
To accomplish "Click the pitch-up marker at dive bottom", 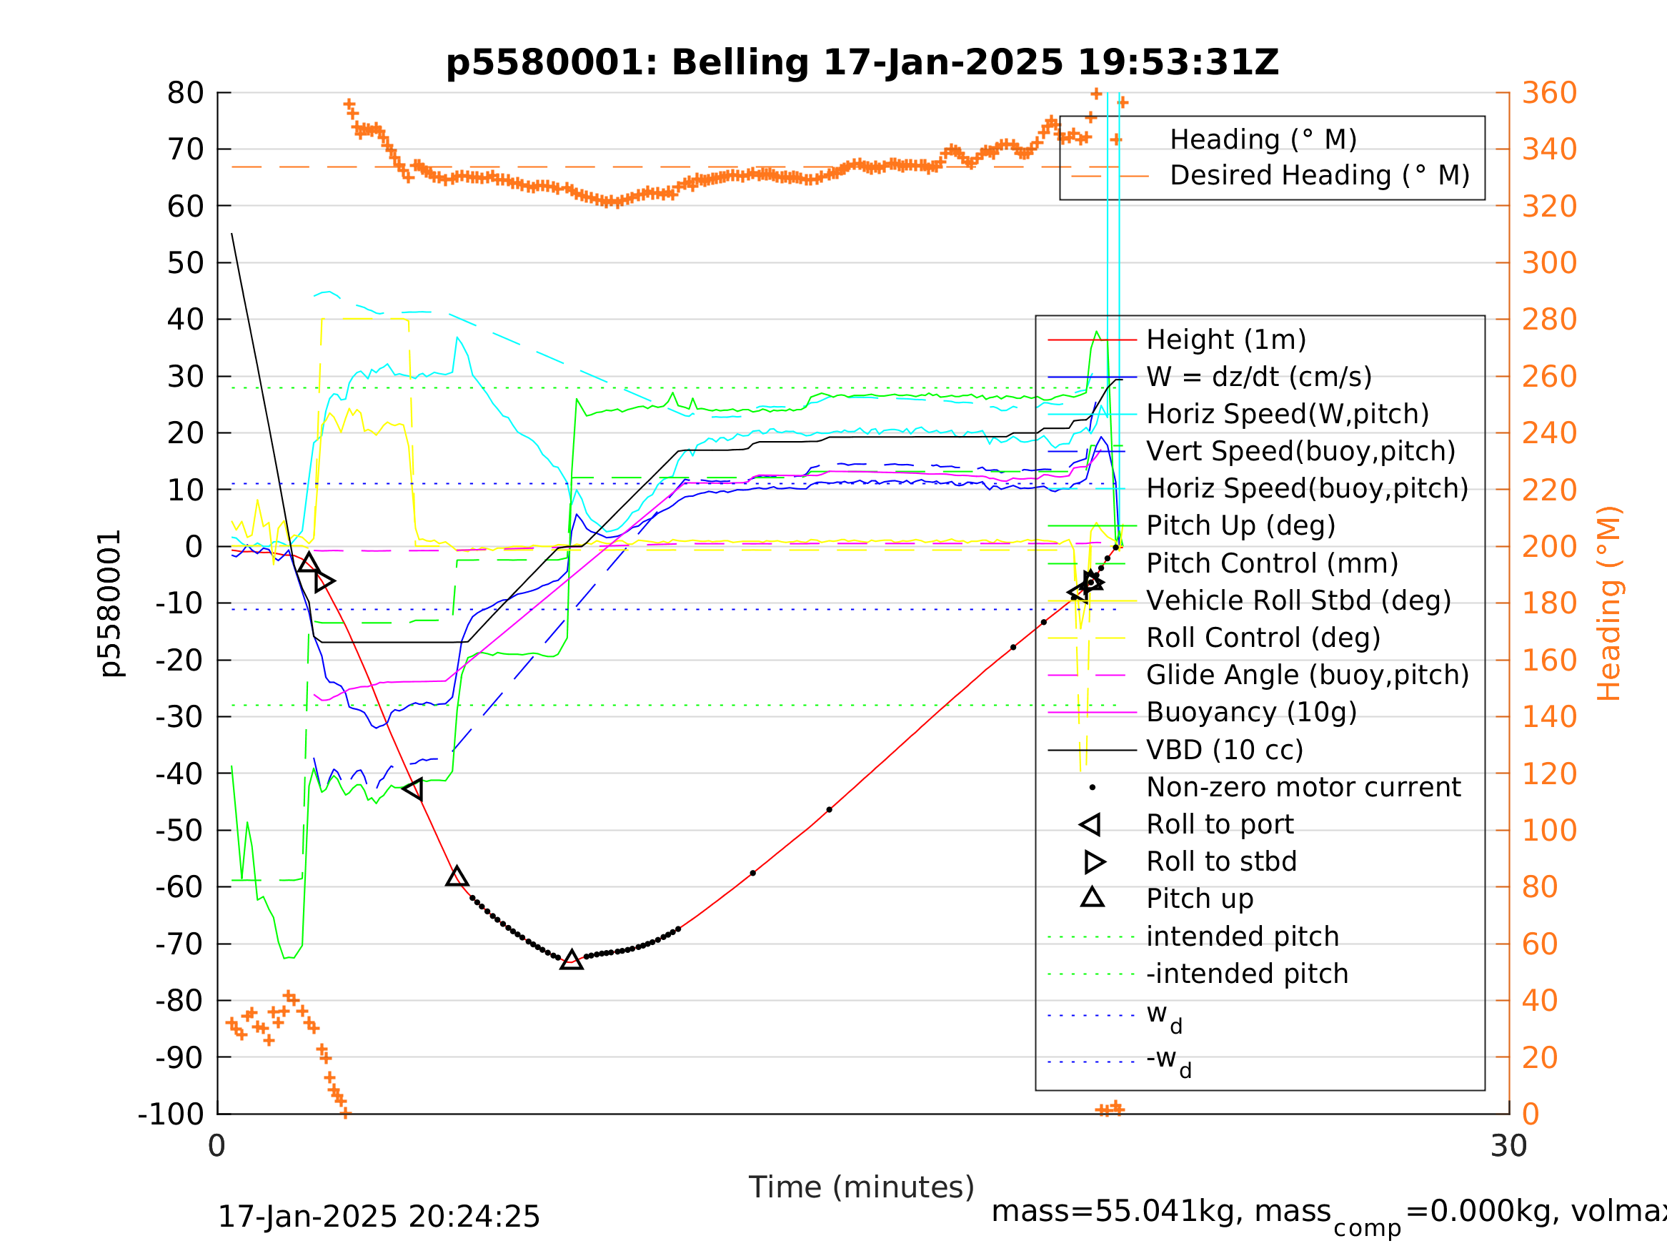I will coord(572,961).
